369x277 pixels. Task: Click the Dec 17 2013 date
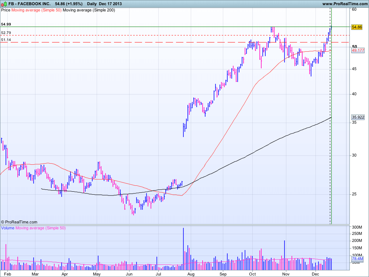[110, 4]
